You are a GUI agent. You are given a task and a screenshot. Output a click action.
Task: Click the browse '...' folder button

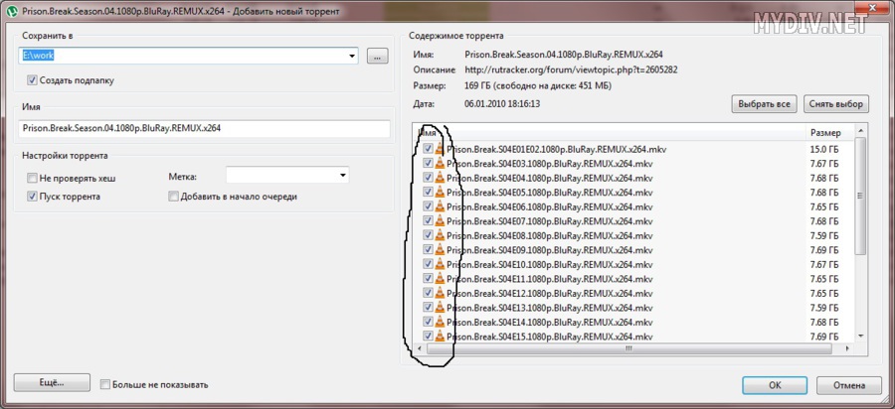[377, 57]
